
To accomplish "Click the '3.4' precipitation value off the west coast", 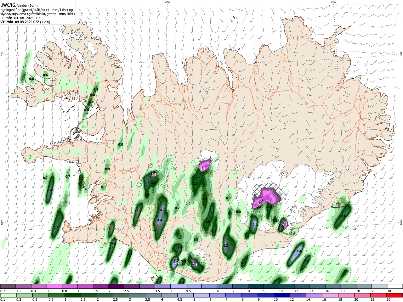I will (50, 190).
